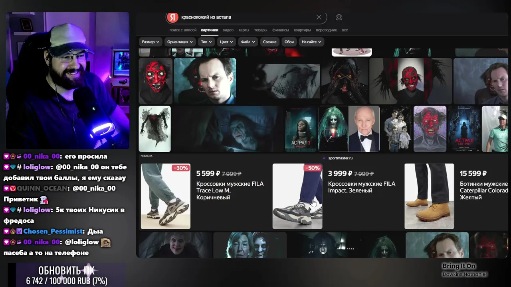Open the elderly man in bow tie thumbnail
Screen dimensions: 511x287
tap(364, 129)
